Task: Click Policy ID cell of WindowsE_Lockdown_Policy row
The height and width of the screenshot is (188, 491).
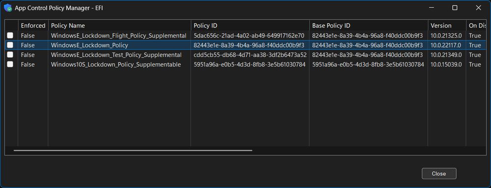Action: coord(249,45)
